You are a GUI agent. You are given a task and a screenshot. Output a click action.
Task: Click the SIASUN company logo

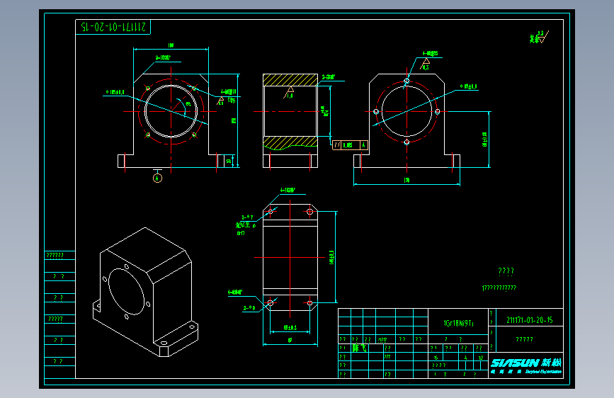tap(526, 366)
